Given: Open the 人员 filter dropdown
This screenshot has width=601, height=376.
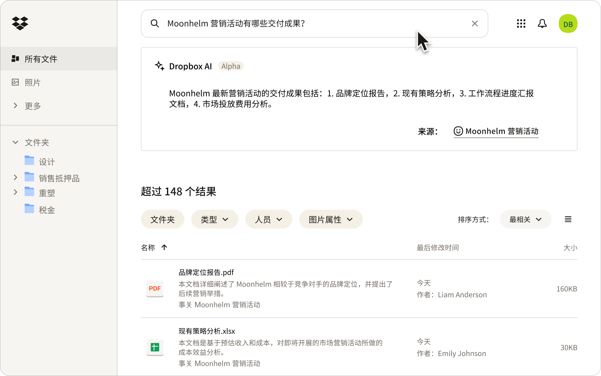Looking at the screenshot, I should pyautogui.click(x=269, y=219).
